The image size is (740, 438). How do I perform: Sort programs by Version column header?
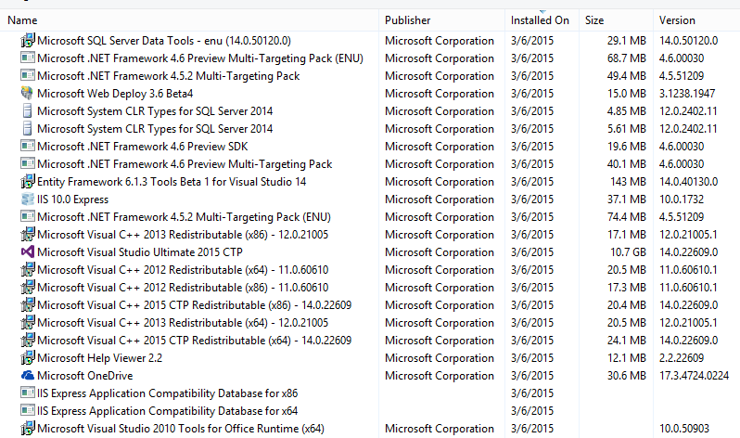pos(677,20)
